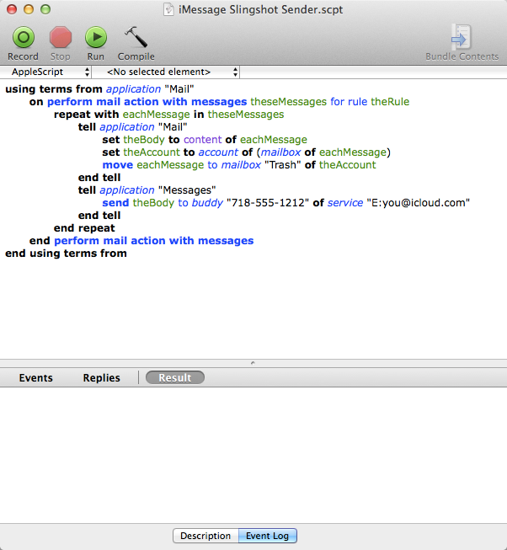The height and width of the screenshot is (550, 507).
Task: Click the word buddy in send line
Action: coord(207,203)
